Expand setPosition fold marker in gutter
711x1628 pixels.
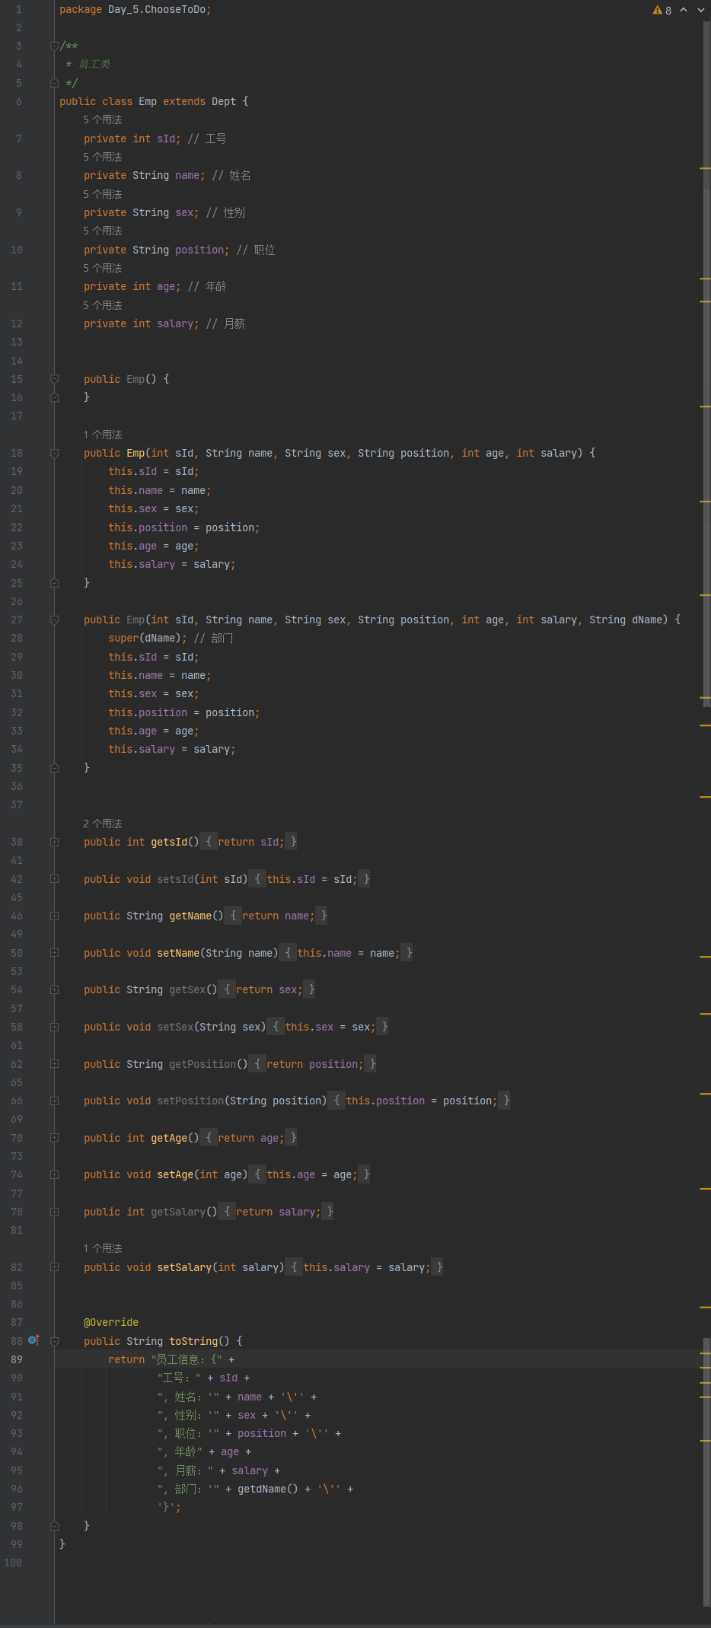click(x=54, y=1101)
